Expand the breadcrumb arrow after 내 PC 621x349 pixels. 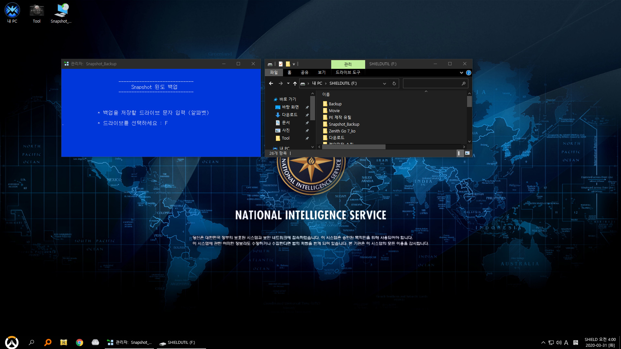pos(326,83)
